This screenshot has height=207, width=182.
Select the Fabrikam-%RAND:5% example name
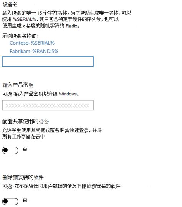coord(34,51)
